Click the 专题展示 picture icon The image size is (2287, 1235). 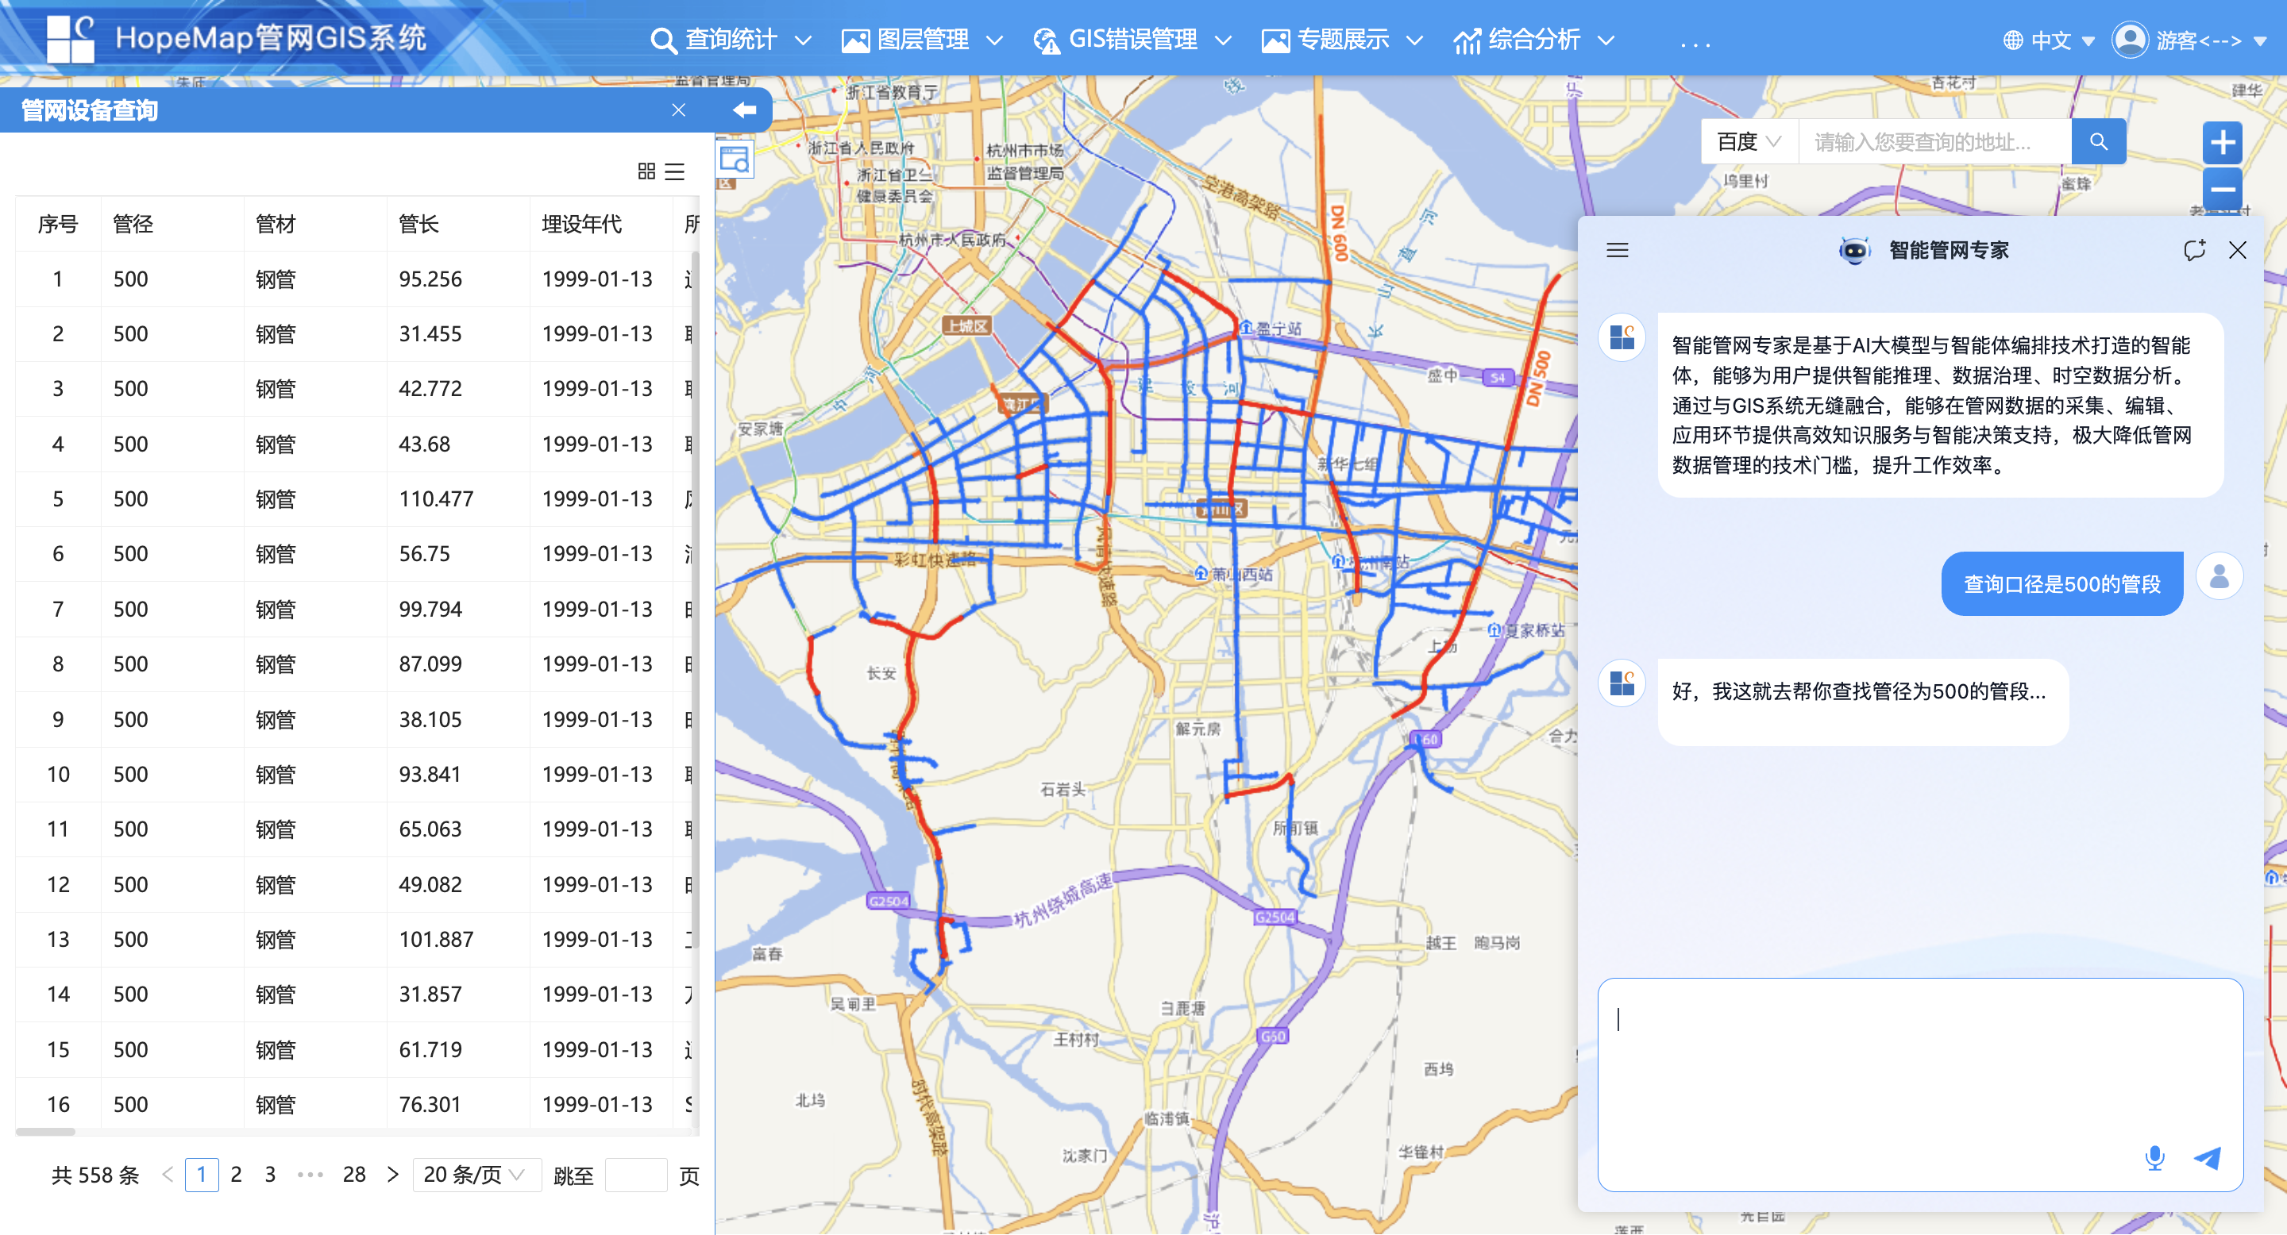pyautogui.click(x=1275, y=40)
